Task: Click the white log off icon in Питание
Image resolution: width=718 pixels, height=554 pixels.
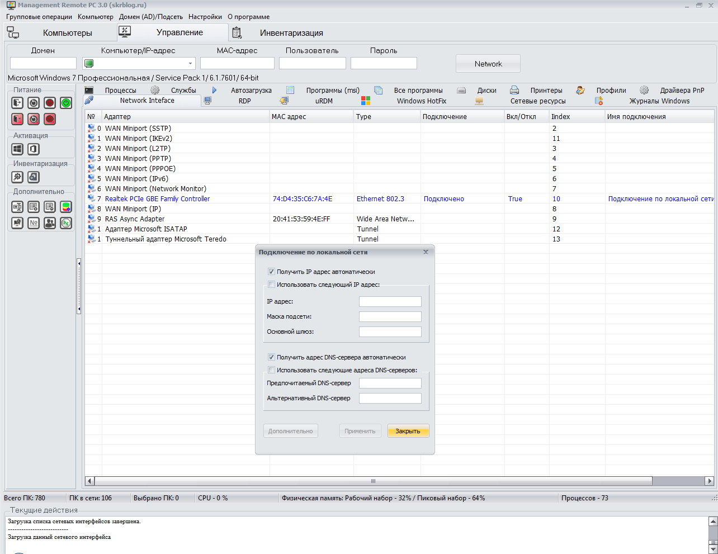Action: point(17,103)
